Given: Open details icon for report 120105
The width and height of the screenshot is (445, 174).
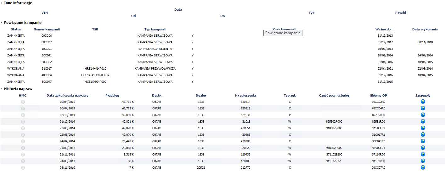Looking at the screenshot, I should pyautogui.click(x=423, y=161).
